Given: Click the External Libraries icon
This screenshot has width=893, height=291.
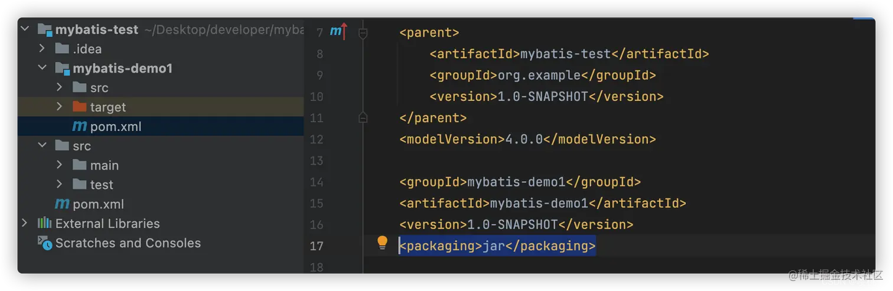Looking at the screenshot, I should pos(45,223).
